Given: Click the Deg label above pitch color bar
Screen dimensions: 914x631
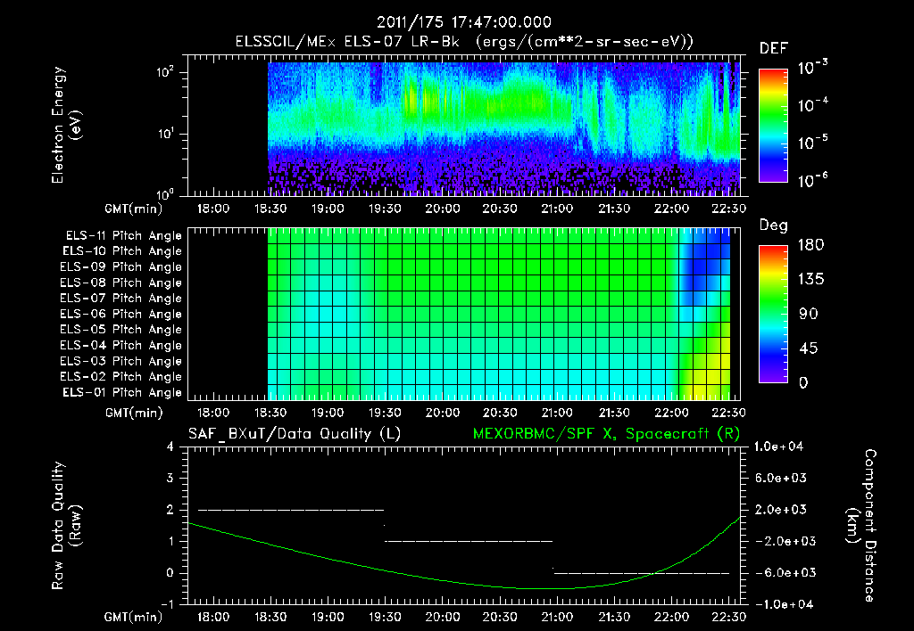Looking at the screenshot, I should [x=774, y=225].
